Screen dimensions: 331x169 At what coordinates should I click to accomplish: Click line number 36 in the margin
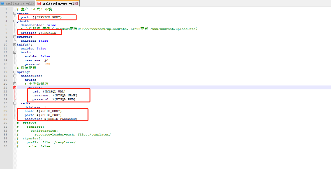point(6,146)
